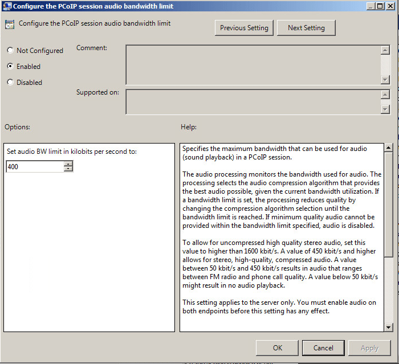
Task: Select the Not Configured radio button
Action: tap(10, 51)
